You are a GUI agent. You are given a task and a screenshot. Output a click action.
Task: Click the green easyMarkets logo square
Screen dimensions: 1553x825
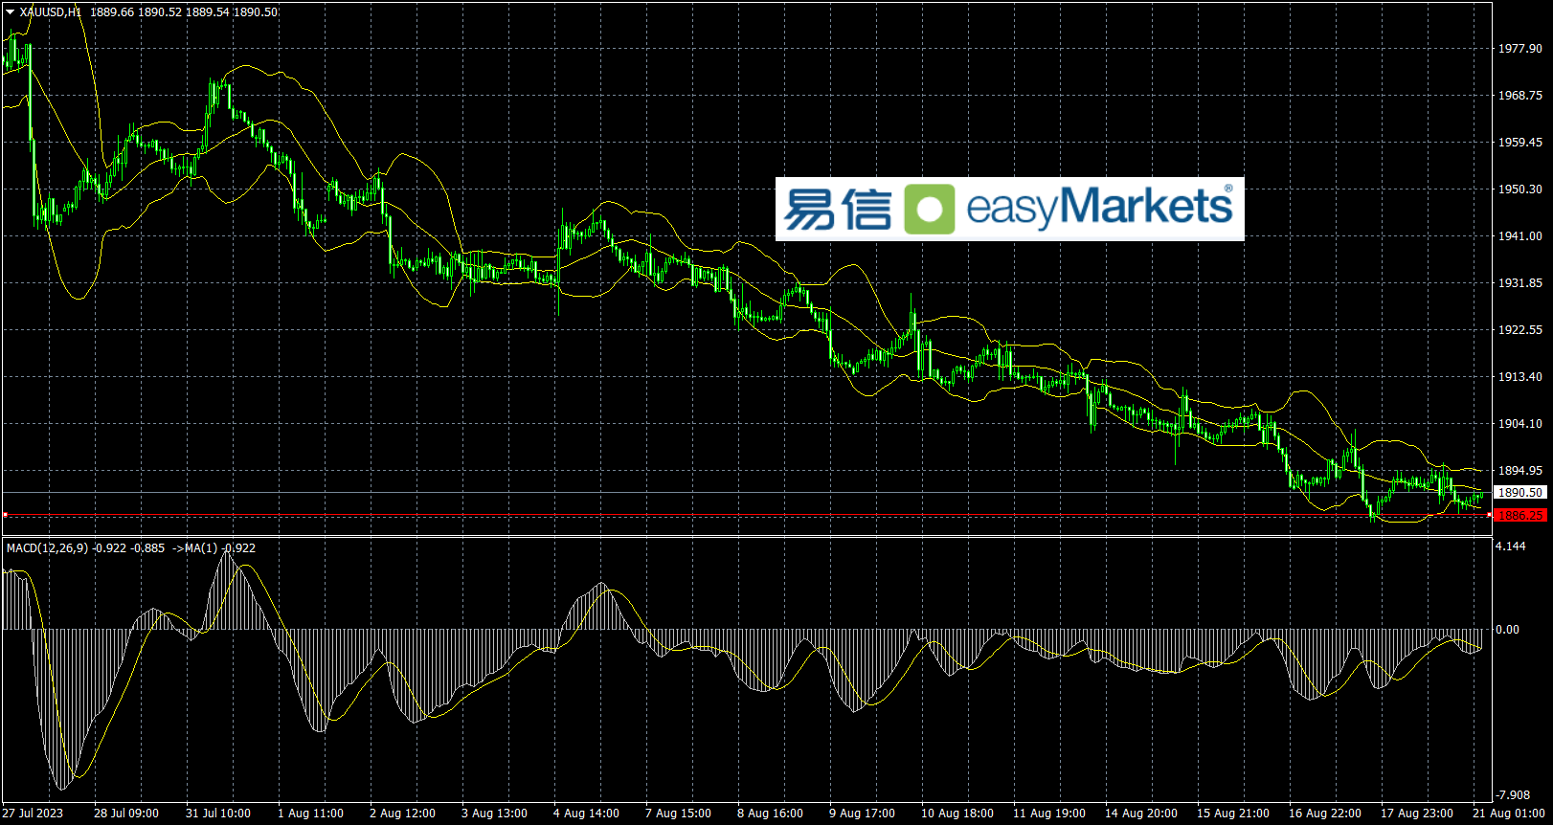(x=930, y=209)
